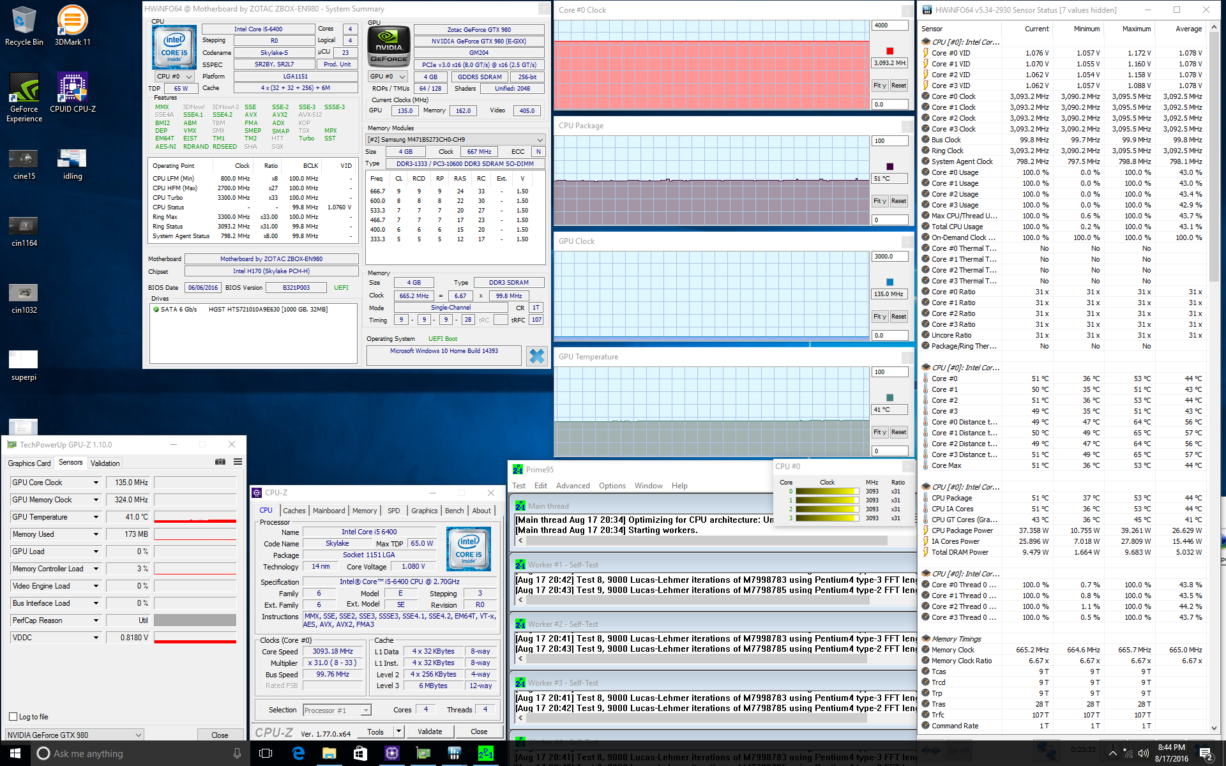
Task: Open the GPU Core Clock sensor dropdown
Action: click(96, 483)
